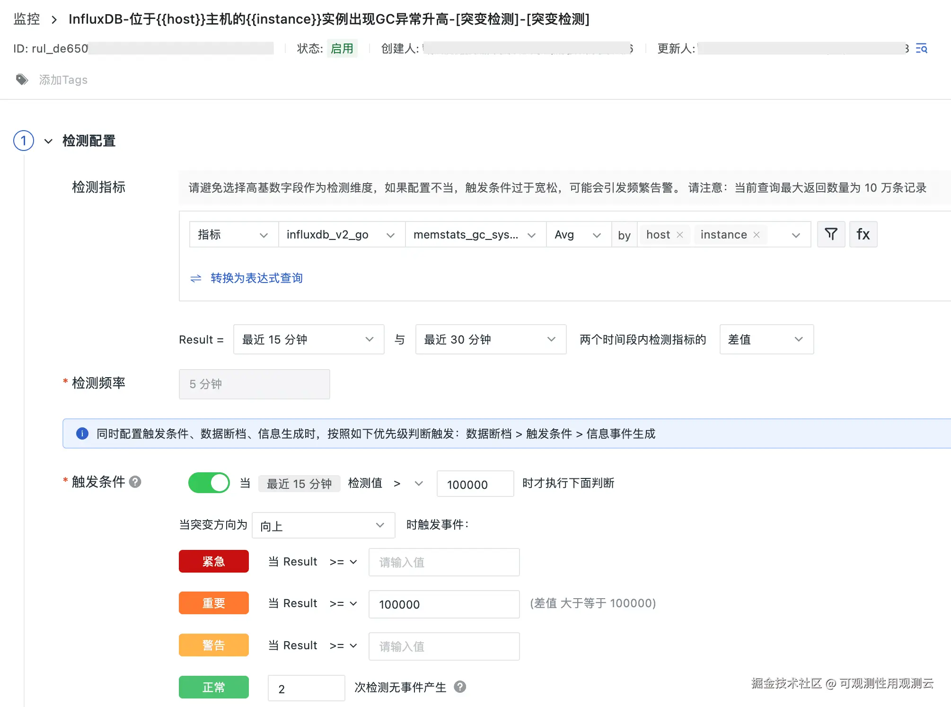Image resolution: width=951 pixels, height=707 pixels.
Task: Go to 监控 in the breadcrumb
Action: click(26, 19)
